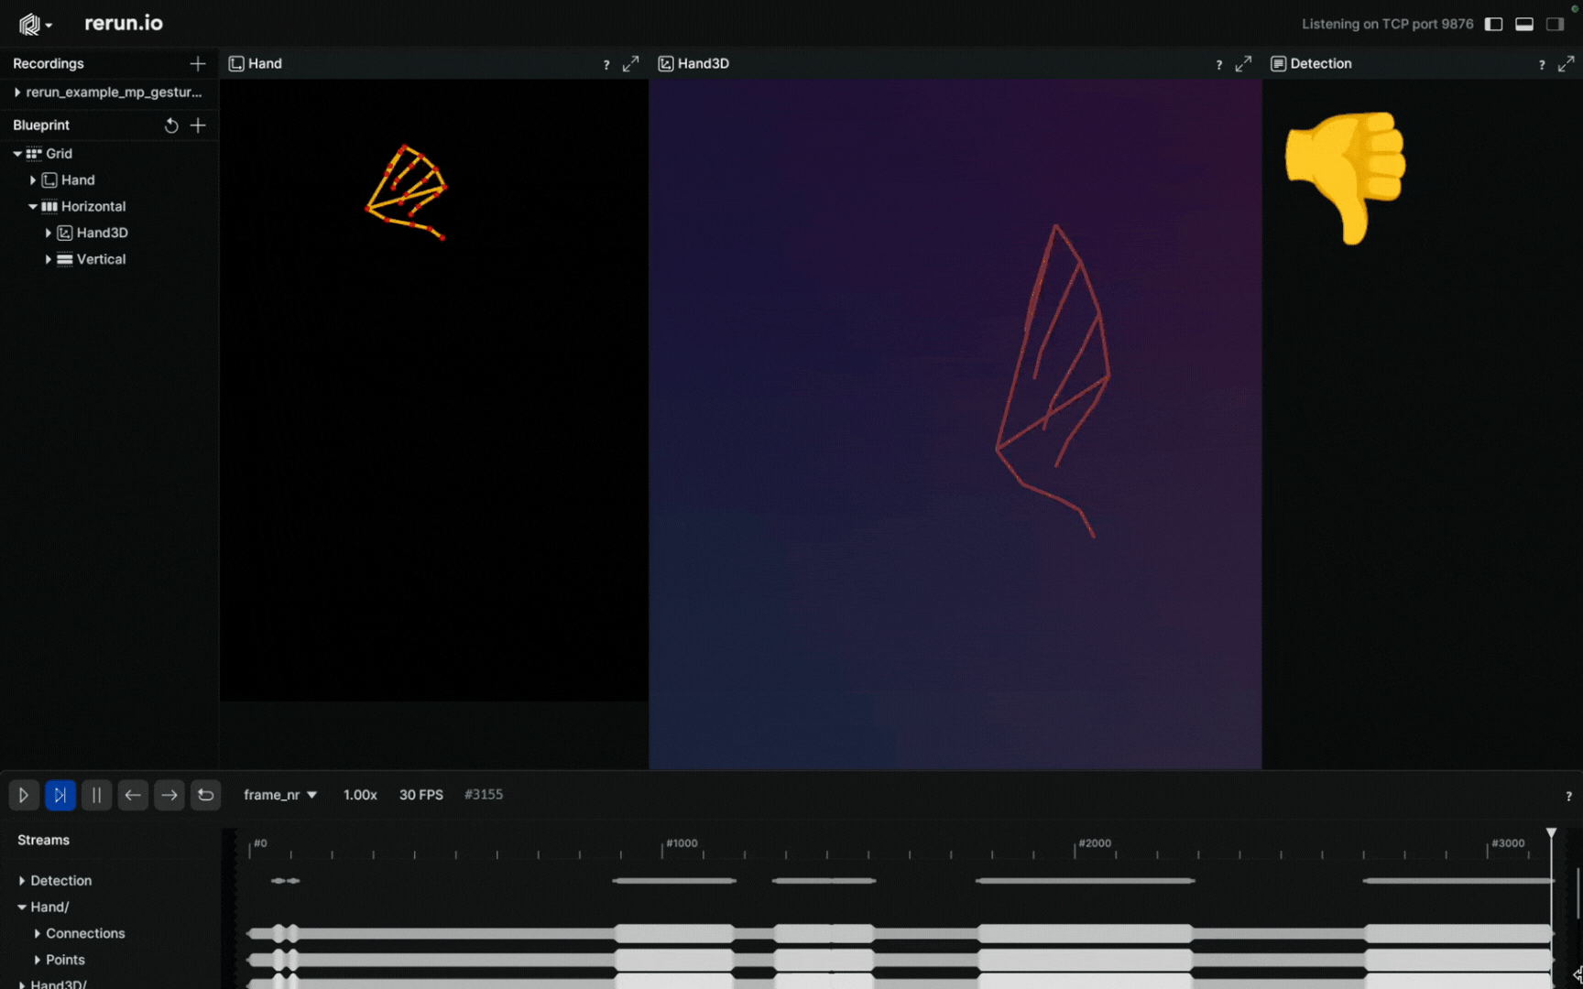This screenshot has height=989, width=1583.
Task: Collapse the Hand/ stream entry
Action: [x=22, y=907]
